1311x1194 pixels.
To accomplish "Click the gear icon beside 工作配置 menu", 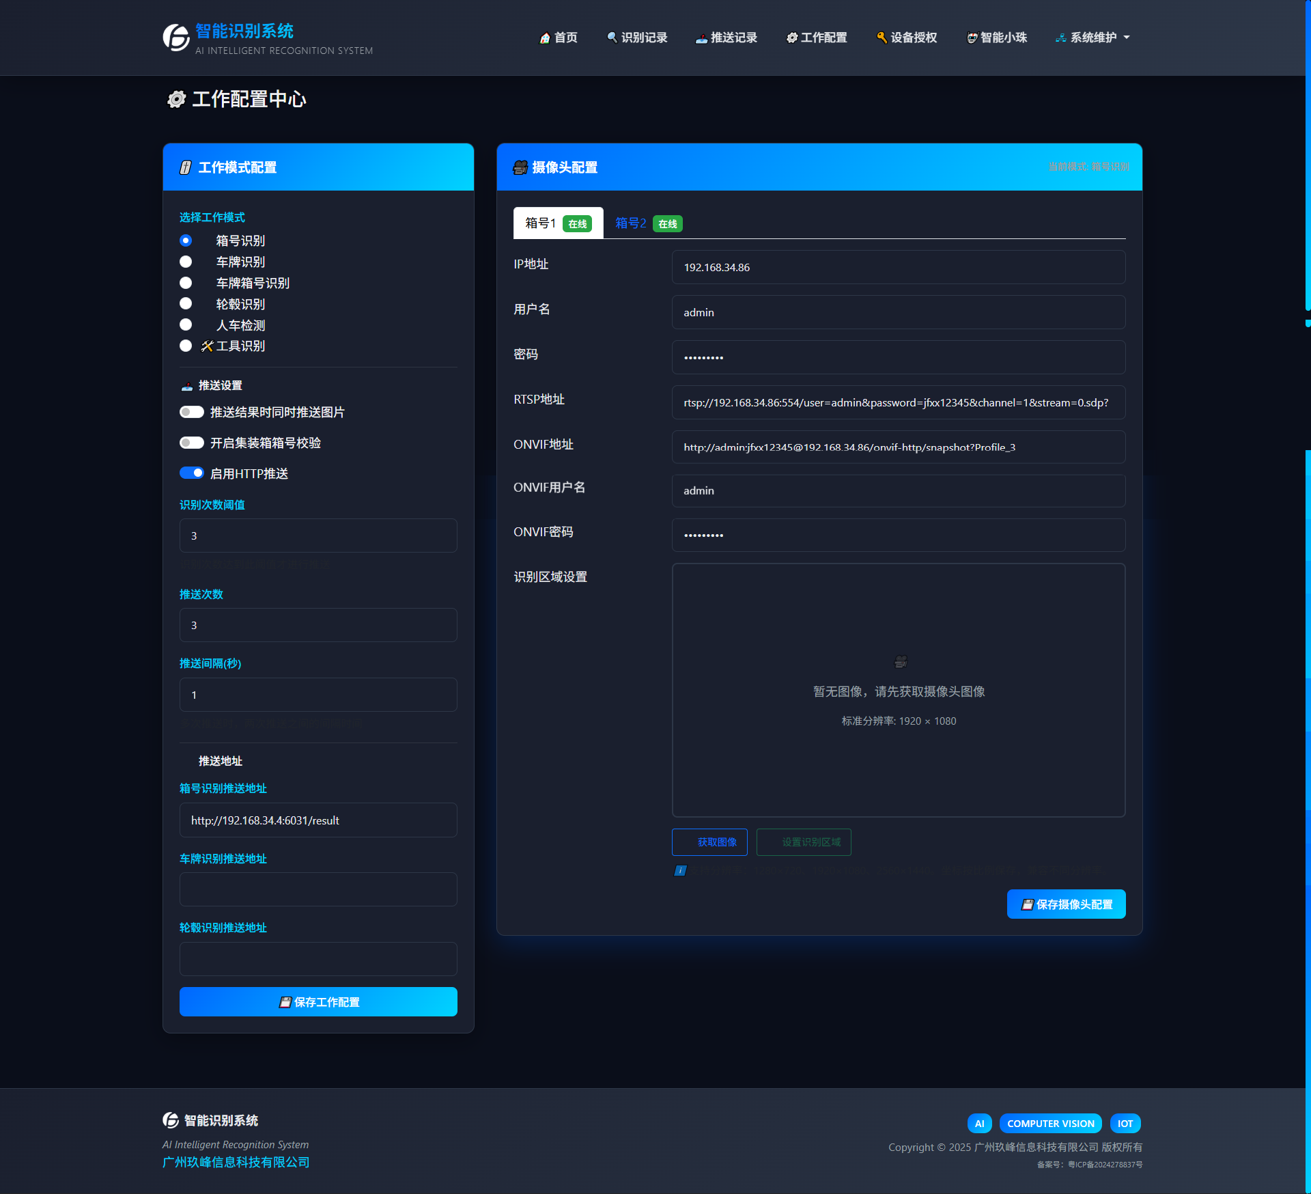I will pos(791,38).
